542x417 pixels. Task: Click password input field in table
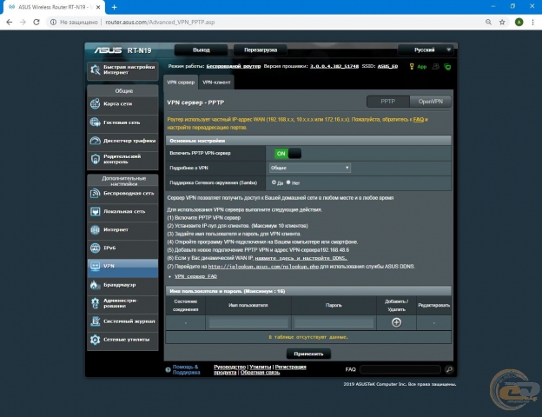pos(334,322)
